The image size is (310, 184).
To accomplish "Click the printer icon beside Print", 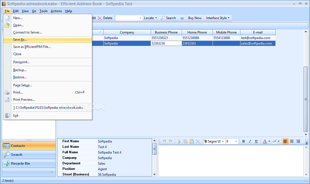I will (x=7, y=92).
